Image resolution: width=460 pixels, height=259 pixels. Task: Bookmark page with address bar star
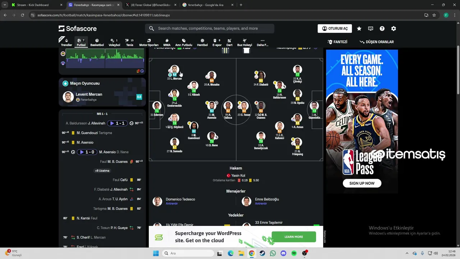pos(434,15)
